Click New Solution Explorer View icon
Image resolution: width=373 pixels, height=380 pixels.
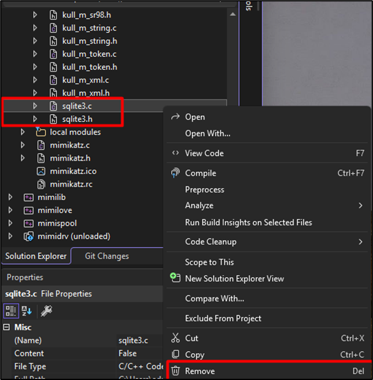pos(175,278)
